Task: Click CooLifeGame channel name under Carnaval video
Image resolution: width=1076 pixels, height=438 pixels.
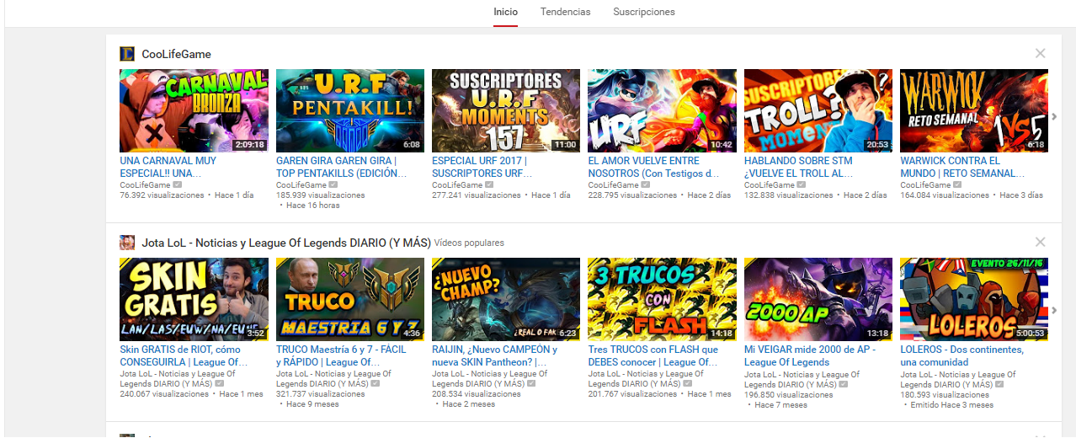Action: coord(145,184)
